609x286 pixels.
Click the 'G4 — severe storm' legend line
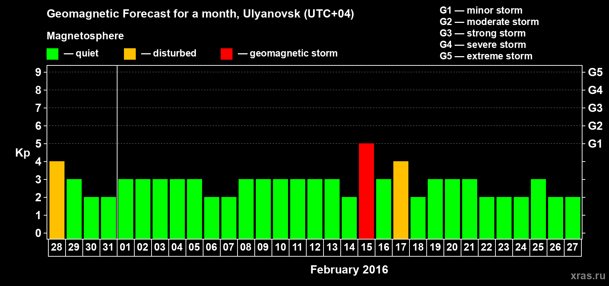click(483, 45)
